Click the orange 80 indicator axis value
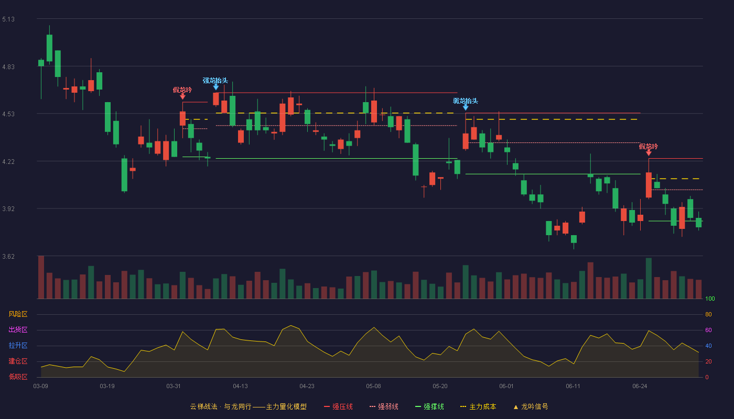734x419 pixels. tap(708, 315)
